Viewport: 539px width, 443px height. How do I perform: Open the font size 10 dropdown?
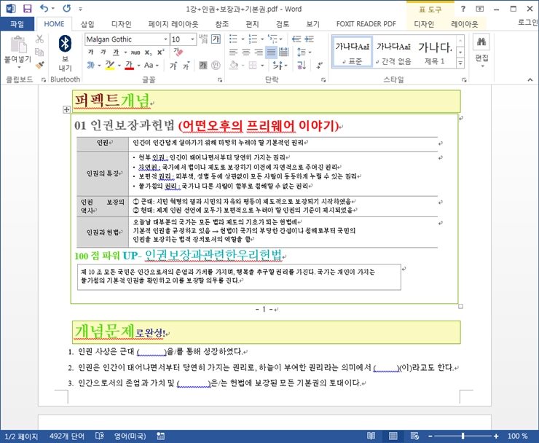pos(192,39)
